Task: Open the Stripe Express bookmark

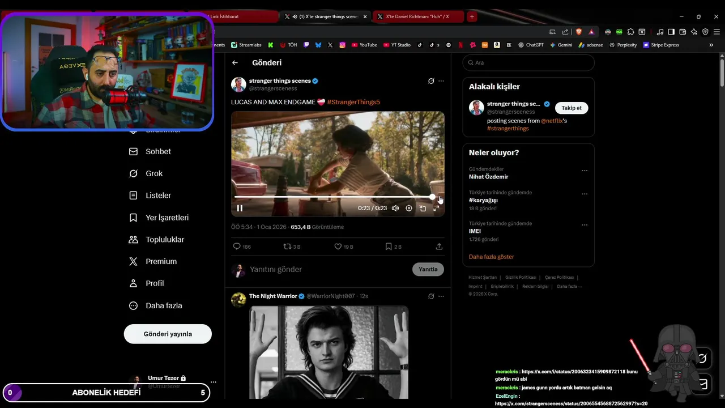Action: [661, 45]
